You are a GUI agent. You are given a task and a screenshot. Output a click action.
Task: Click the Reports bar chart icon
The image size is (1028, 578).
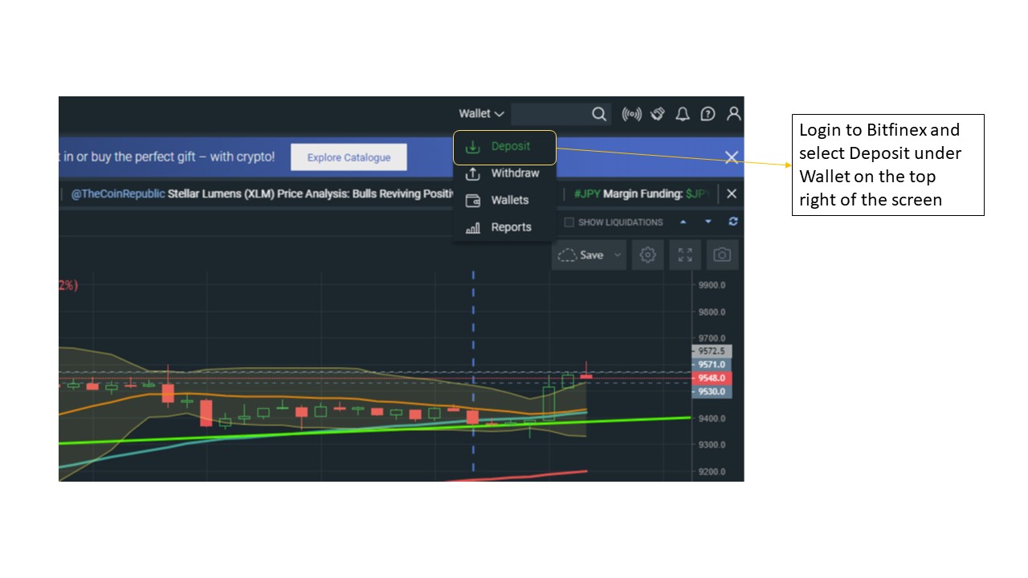pyautogui.click(x=473, y=228)
